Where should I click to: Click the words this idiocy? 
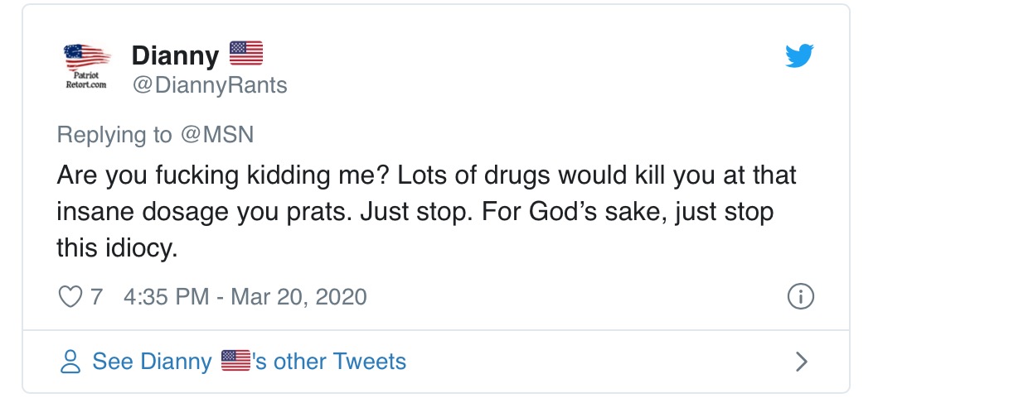tap(117, 247)
